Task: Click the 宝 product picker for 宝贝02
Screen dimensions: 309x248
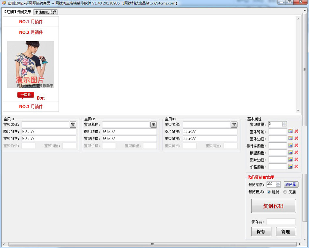Action: click(x=153, y=124)
